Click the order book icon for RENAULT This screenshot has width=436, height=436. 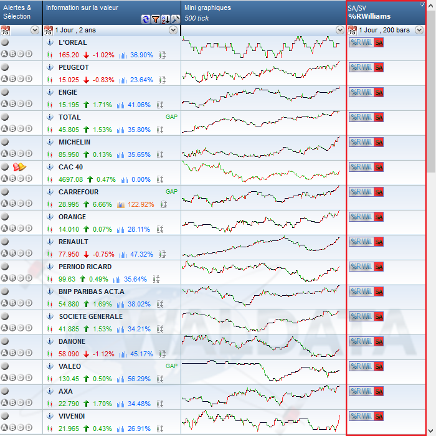coord(163,254)
